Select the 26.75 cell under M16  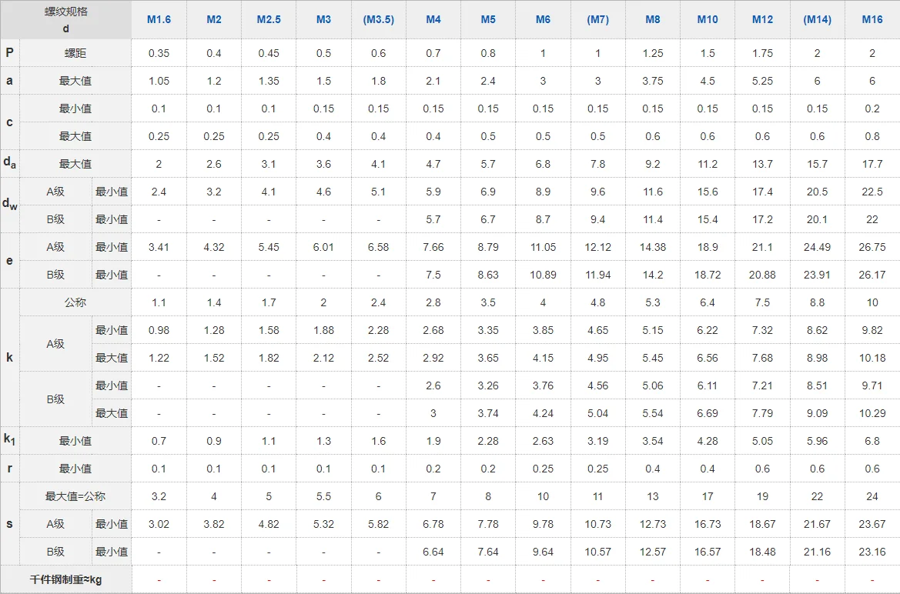(x=872, y=247)
